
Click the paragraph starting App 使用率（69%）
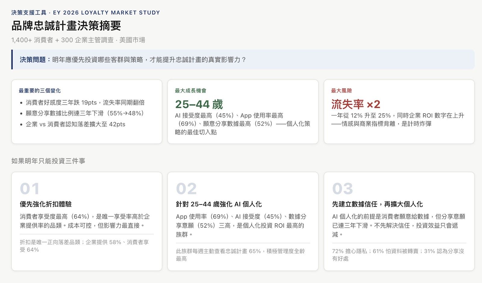(x=241, y=225)
